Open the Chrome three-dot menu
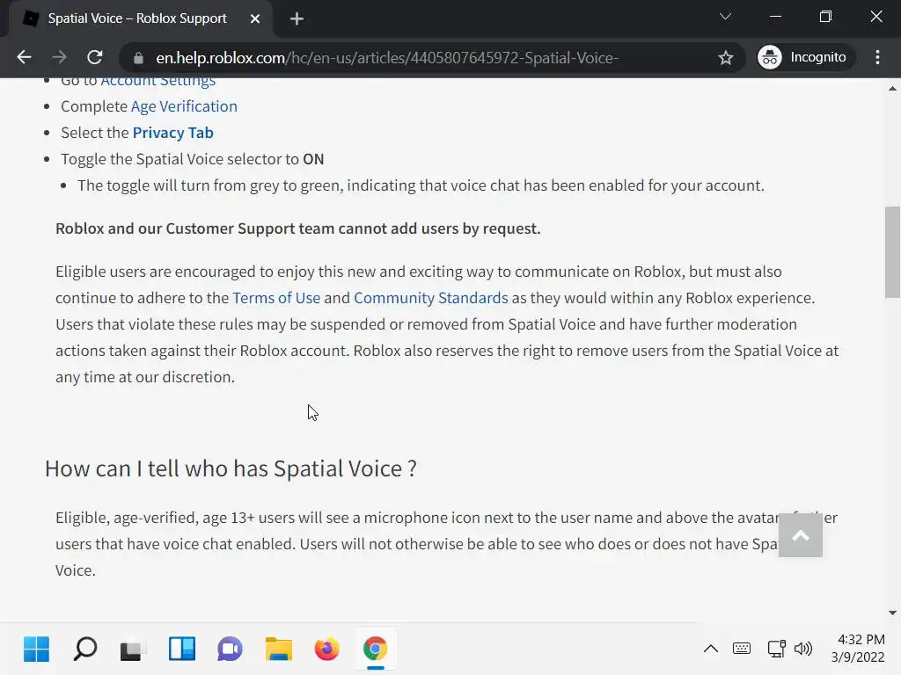 pyautogui.click(x=877, y=57)
